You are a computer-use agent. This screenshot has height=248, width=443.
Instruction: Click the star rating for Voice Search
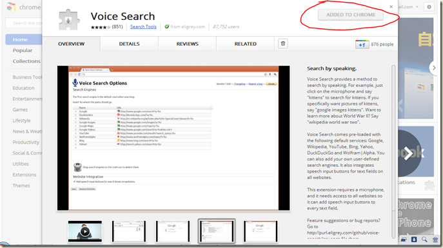(x=101, y=27)
